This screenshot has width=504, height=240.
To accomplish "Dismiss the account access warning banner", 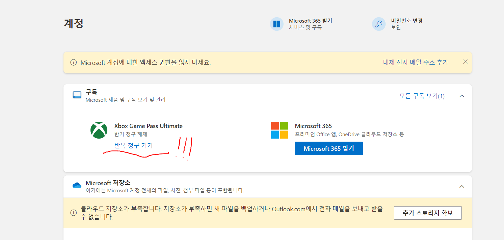I will pos(465,62).
